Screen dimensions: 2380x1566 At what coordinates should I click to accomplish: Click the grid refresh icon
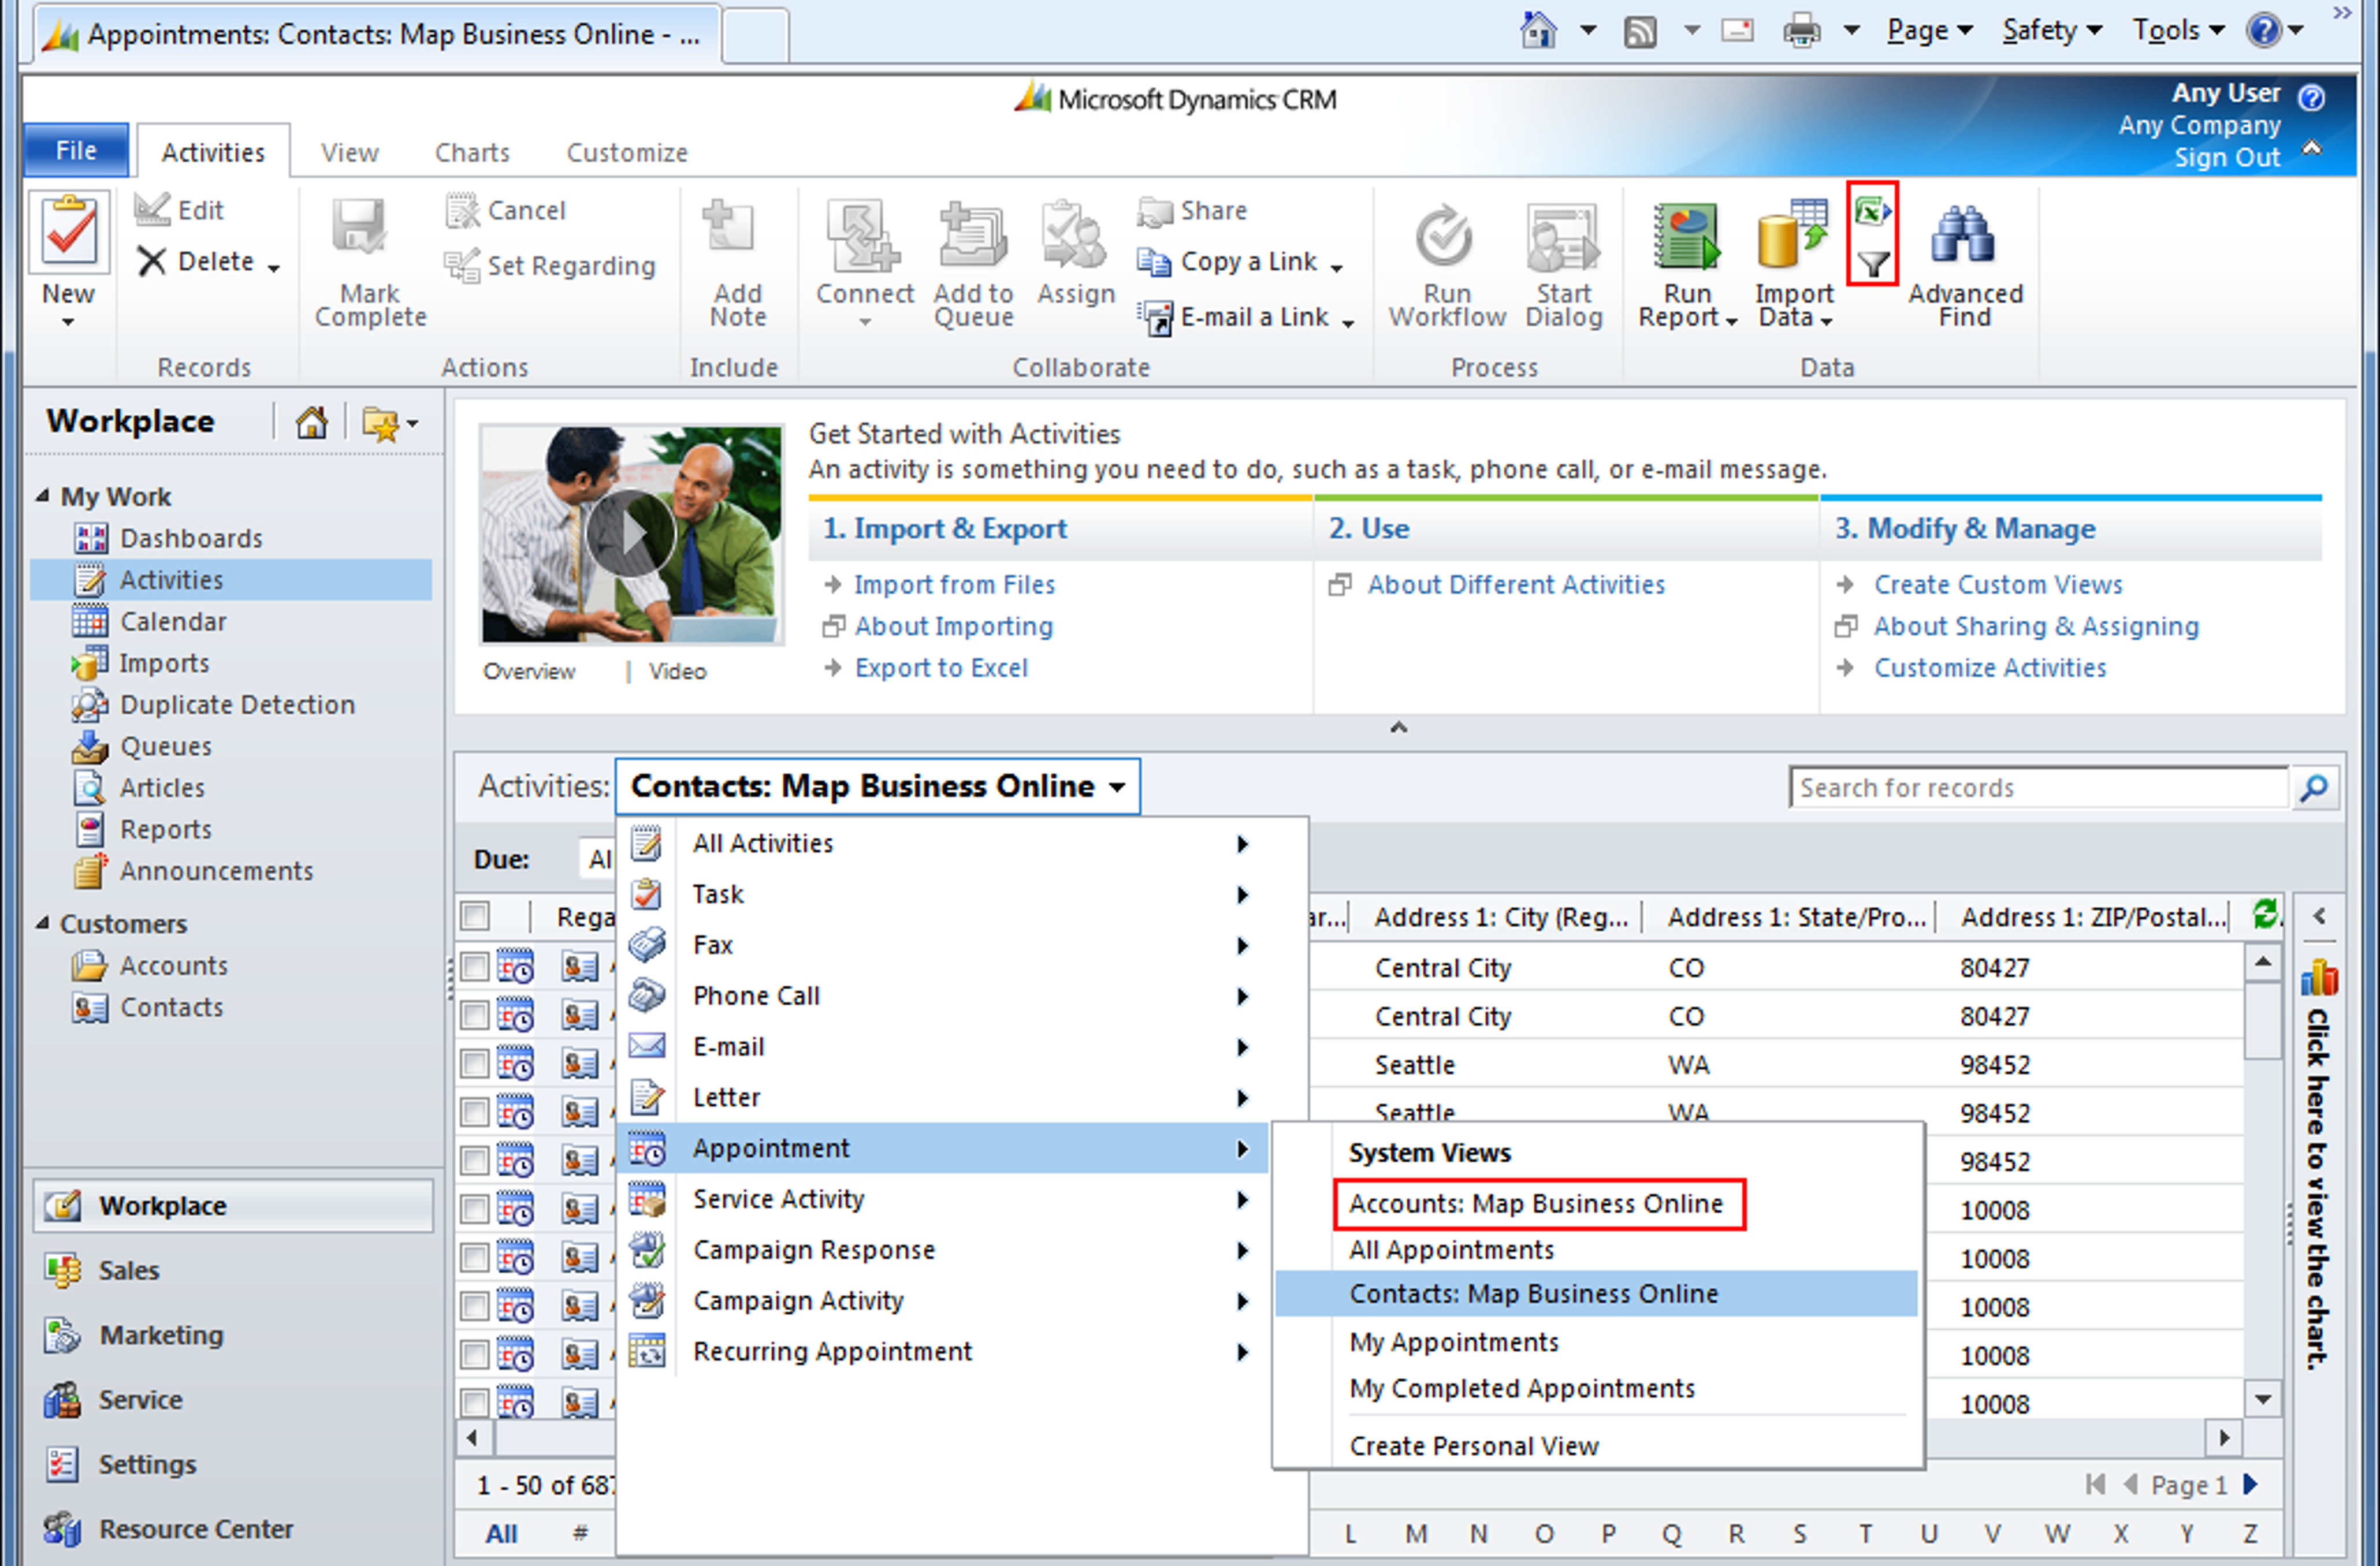pos(2264,913)
